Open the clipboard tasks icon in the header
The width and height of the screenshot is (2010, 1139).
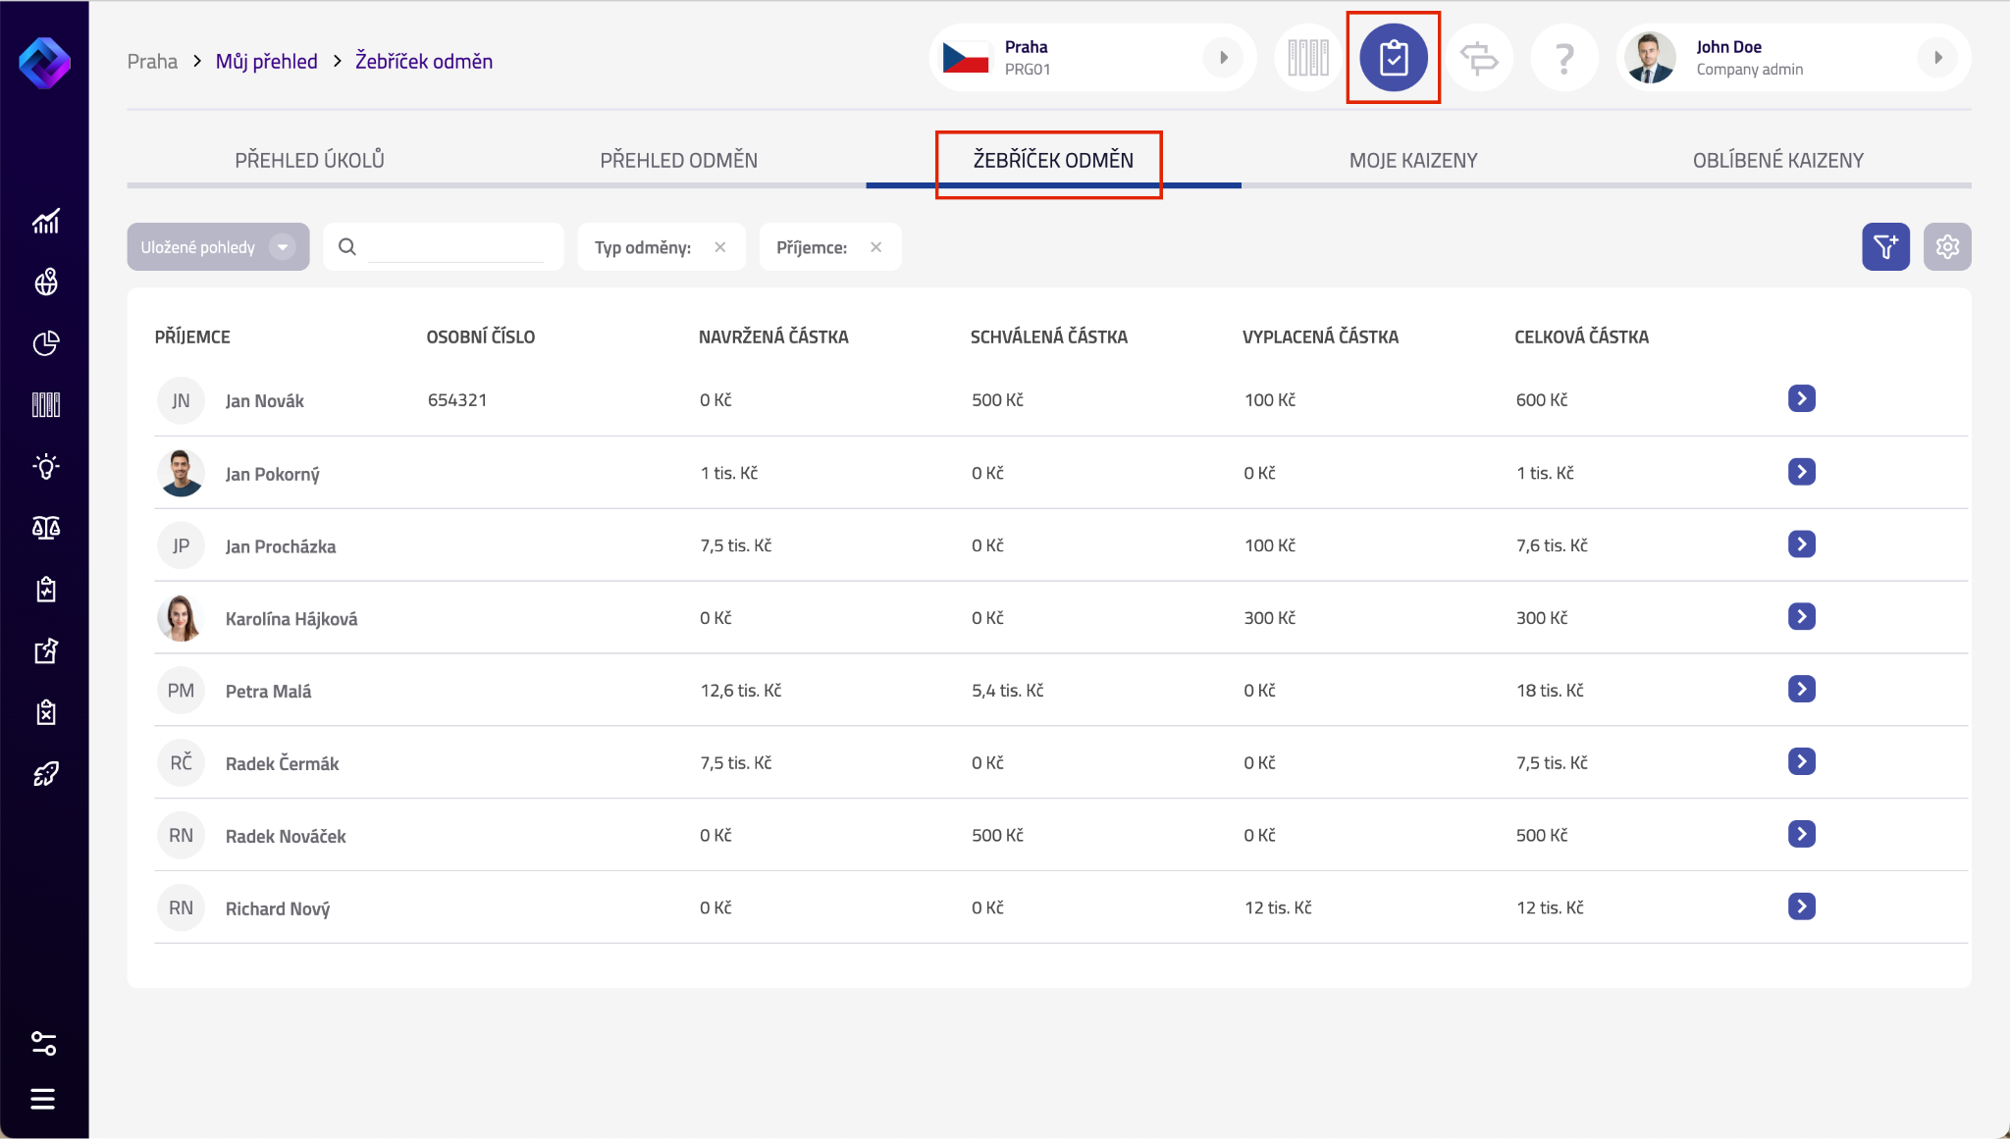pyautogui.click(x=1393, y=58)
